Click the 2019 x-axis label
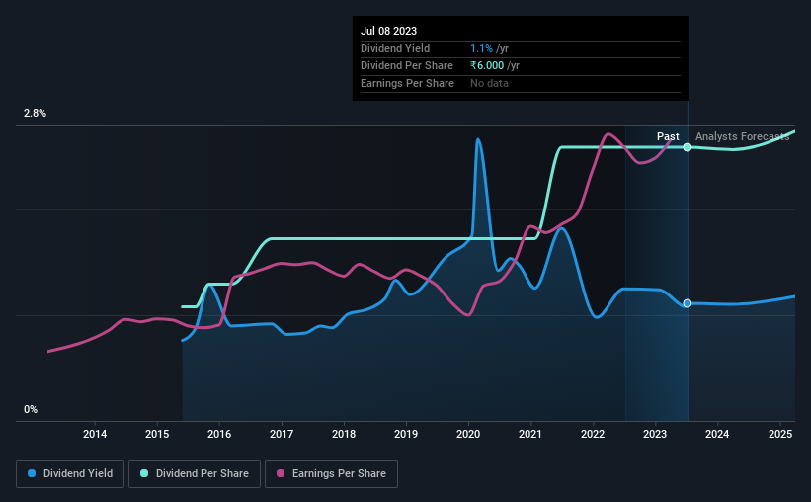This screenshot has height=502, width=811. (406, 434)
